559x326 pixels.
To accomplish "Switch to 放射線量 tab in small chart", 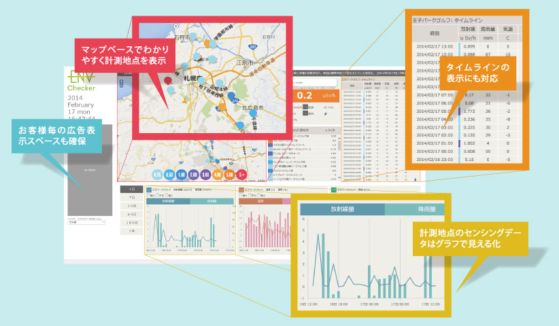I will [168, 202].
